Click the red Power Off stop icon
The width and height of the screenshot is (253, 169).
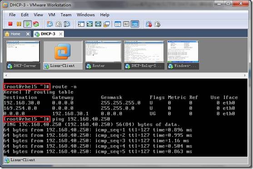(x=10, y=24)
